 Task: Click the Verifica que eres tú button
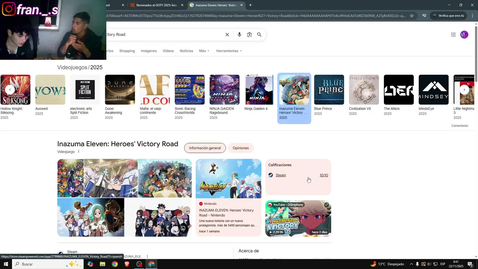pyautogui.click(x=448, y=16)
